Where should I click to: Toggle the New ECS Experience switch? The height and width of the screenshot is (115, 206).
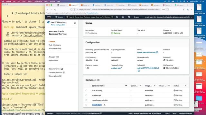point(49,22)
